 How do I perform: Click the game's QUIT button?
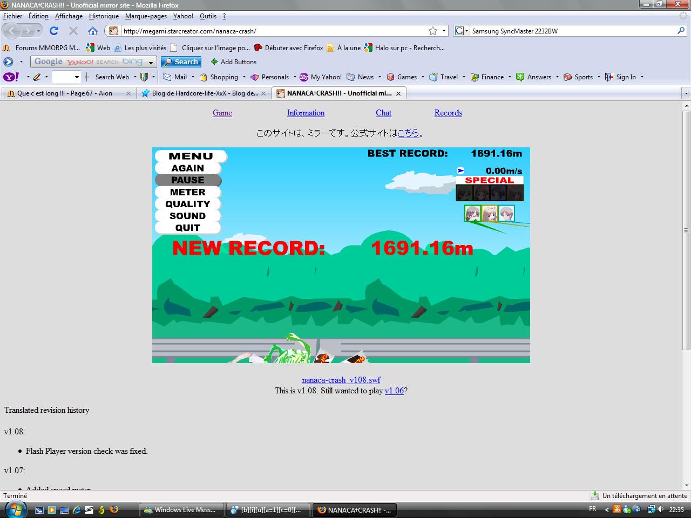pyautogui.click(x=188, y=228)
